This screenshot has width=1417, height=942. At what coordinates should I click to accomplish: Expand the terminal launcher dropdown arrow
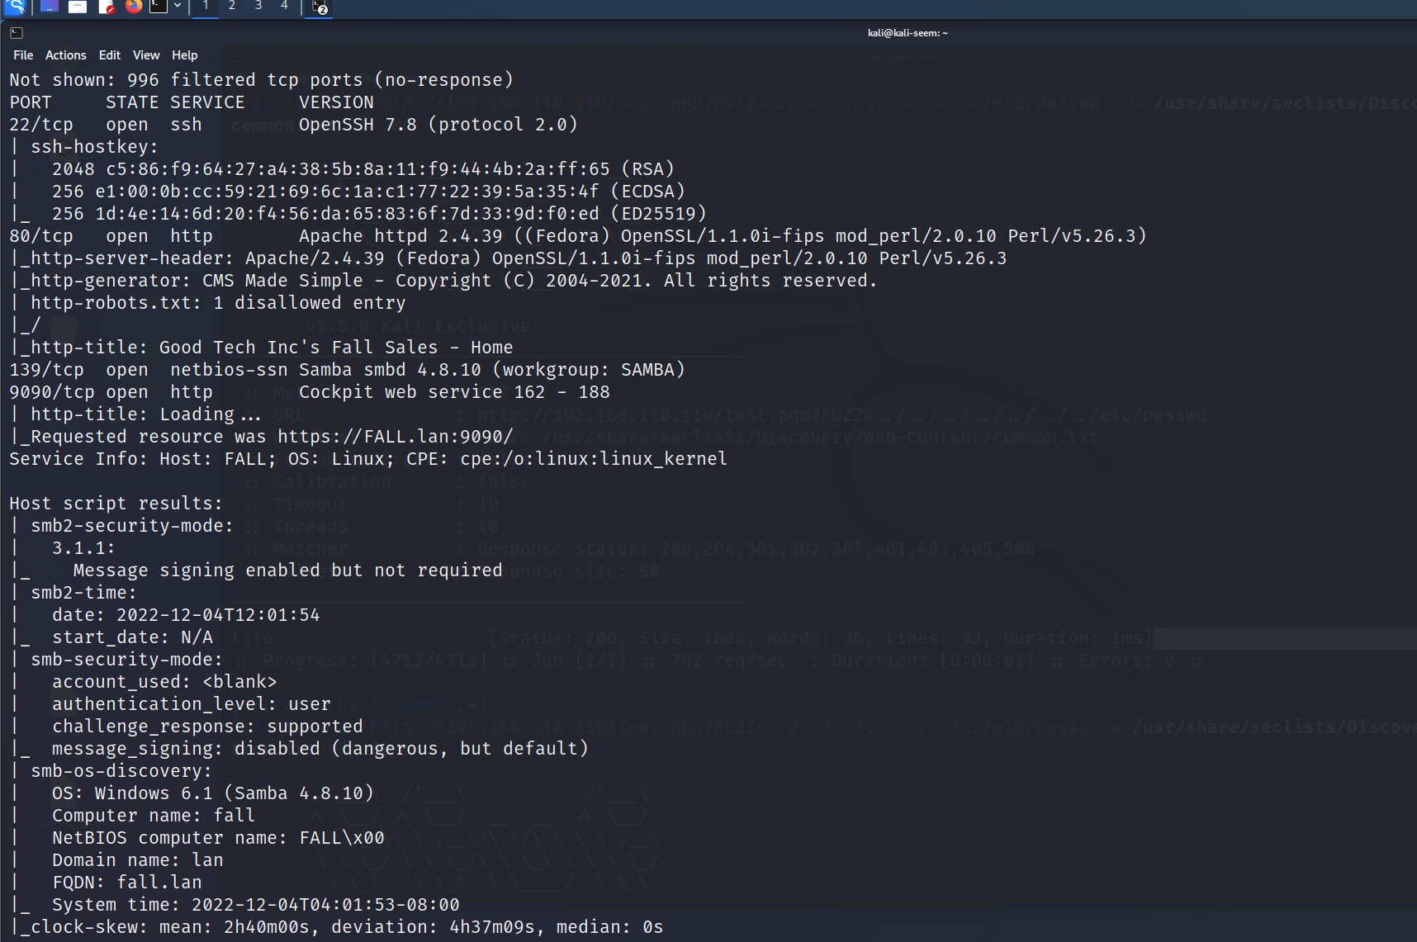[x=177, y=7]
